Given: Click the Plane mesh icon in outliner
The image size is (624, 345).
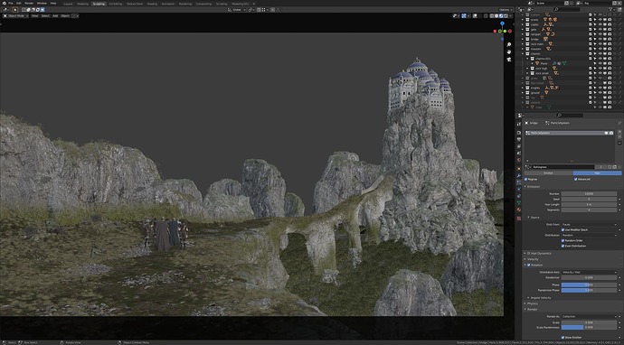Looking at the screenshot, I should click(537, 63).
